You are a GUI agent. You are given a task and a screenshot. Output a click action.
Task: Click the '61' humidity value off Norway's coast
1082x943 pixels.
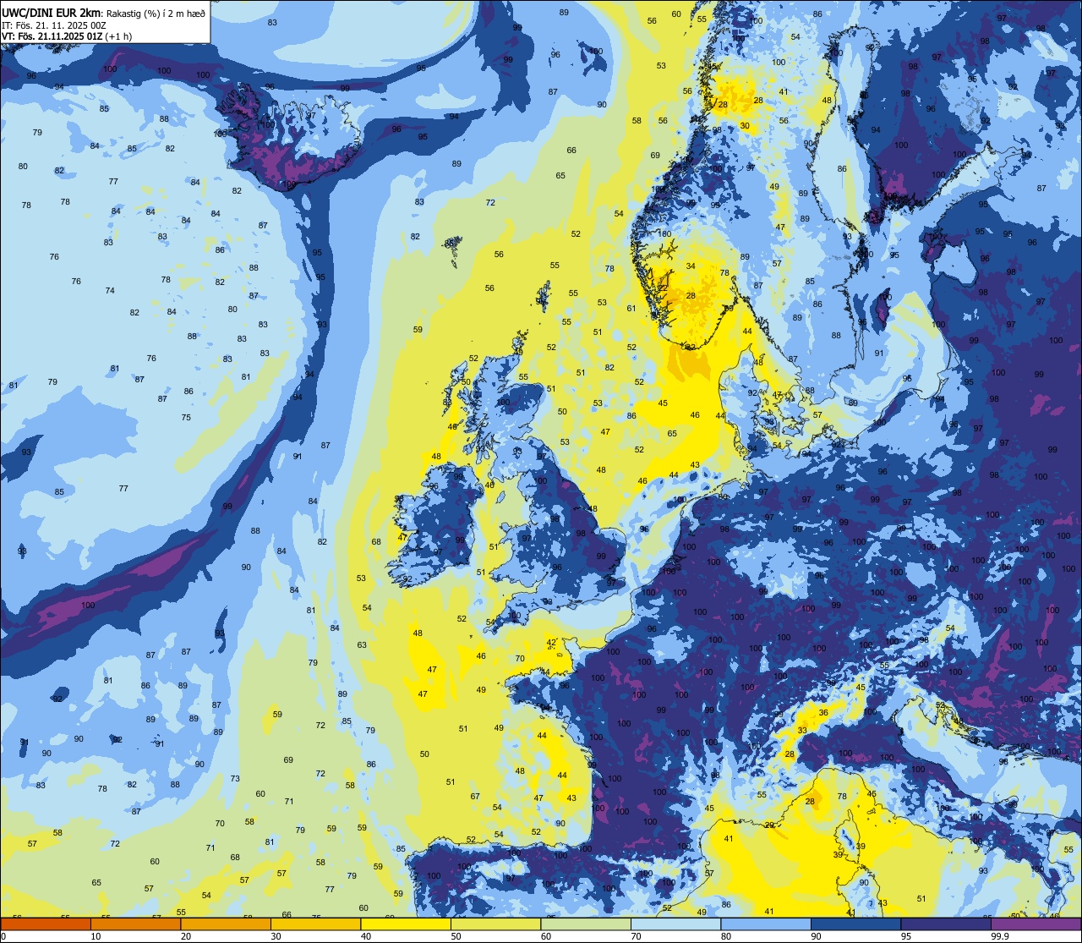pyautogui.click(x=631, y=309)
